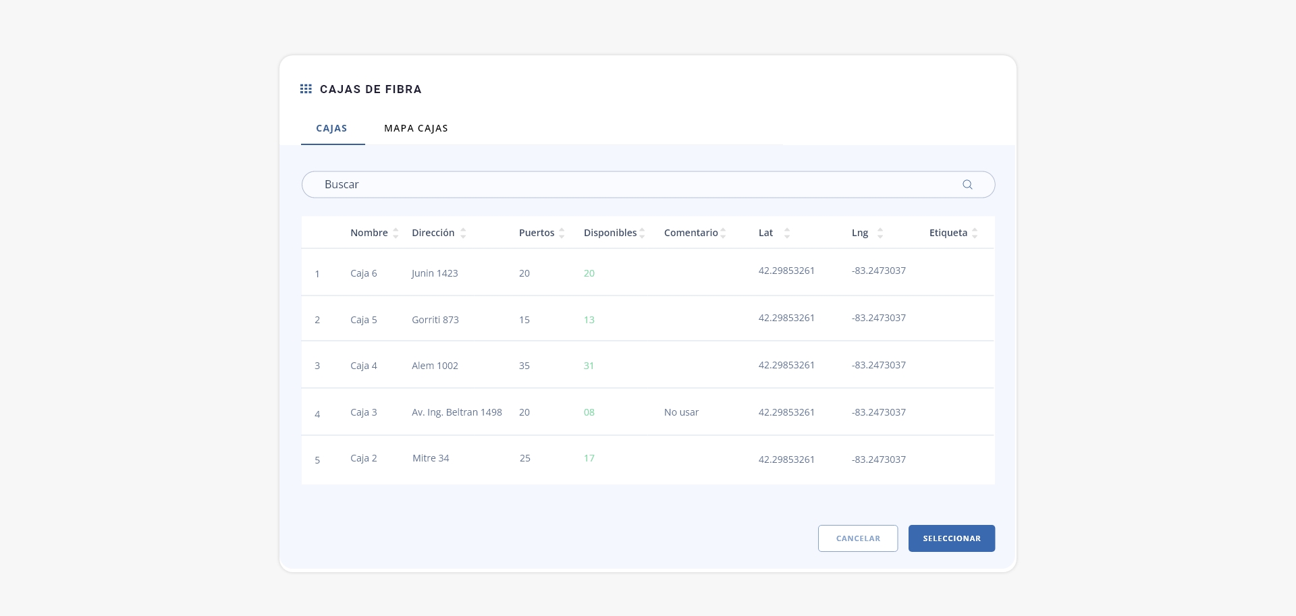Focus the Buscar search field
The image size is (1296, 616).
(648, 184)
